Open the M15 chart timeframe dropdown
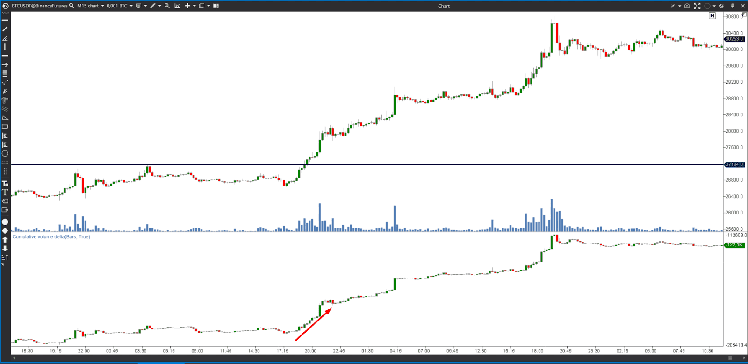Viewport: 748px width, 364px height. 91,6
